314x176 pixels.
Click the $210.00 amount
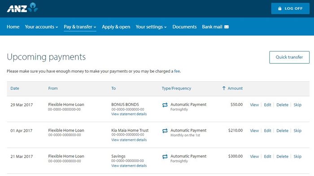[x=235, y=131]
